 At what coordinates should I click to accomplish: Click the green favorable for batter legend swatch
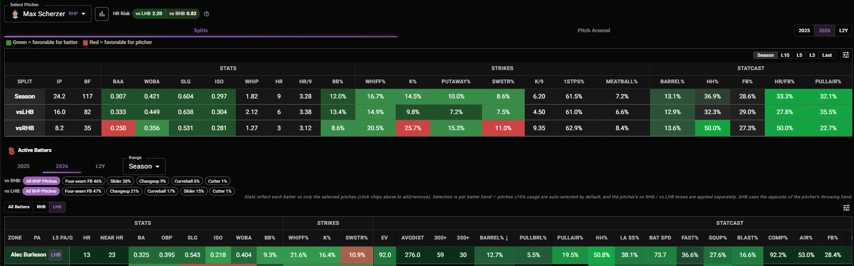point(9,43)
